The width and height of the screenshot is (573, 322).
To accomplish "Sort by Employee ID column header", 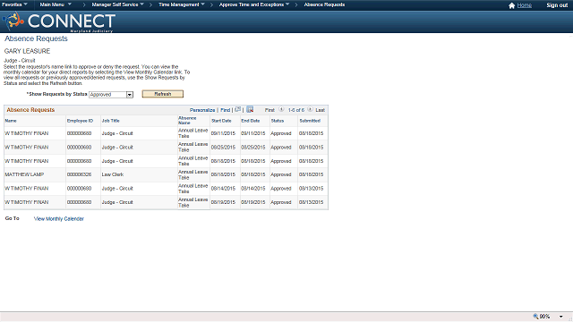I will [80, 121].
